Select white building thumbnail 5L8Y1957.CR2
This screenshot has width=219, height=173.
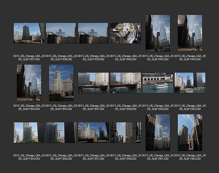[93, 133]
